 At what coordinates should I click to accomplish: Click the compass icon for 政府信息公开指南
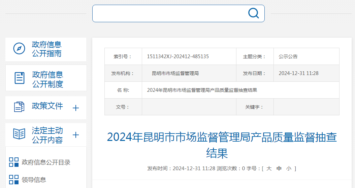[x=19, y=49]
